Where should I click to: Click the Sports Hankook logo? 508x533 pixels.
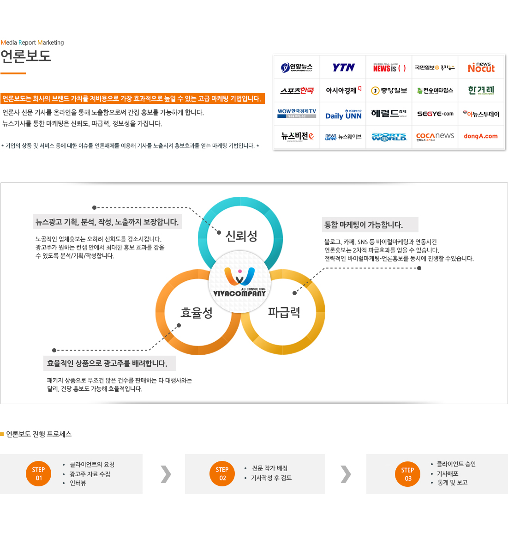(x=297, y=91)
